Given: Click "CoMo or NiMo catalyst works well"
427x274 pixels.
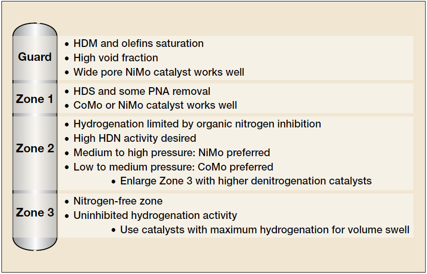Looking at the screenshot, I should pos(155,105).
